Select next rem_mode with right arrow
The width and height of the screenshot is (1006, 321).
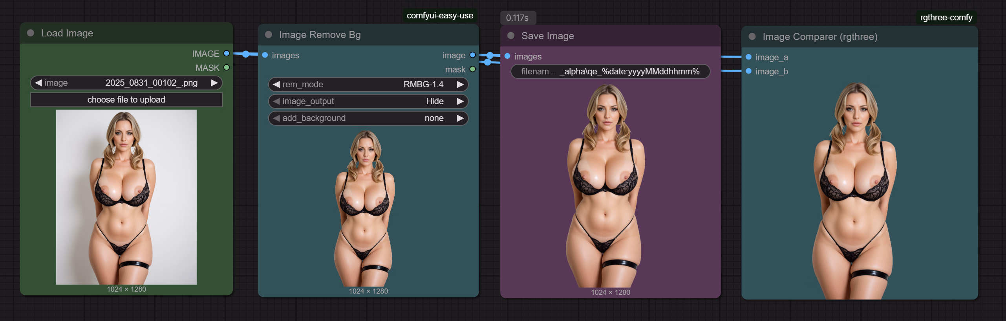tap(460, 85)
